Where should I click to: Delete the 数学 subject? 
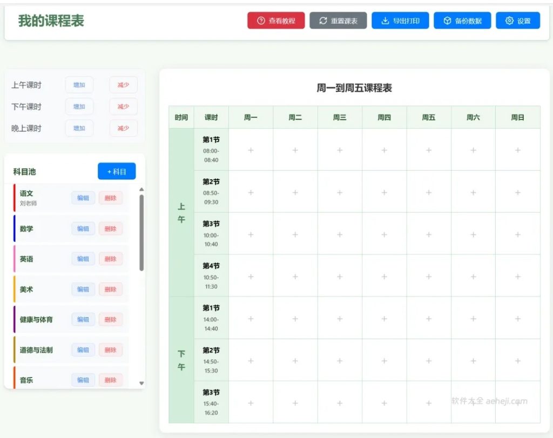(x=111, y=228)
